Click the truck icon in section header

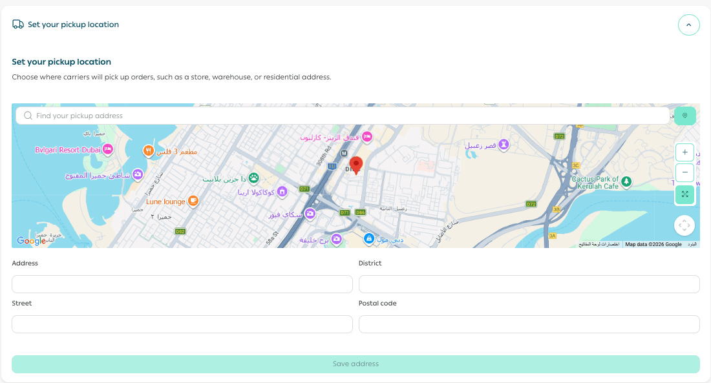pyautogui.click(x=18, y=25)
